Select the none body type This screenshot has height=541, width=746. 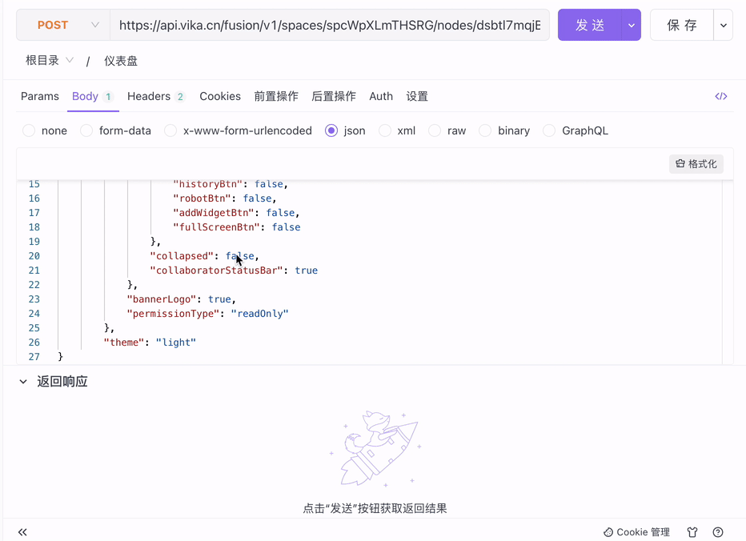[30, 130]
